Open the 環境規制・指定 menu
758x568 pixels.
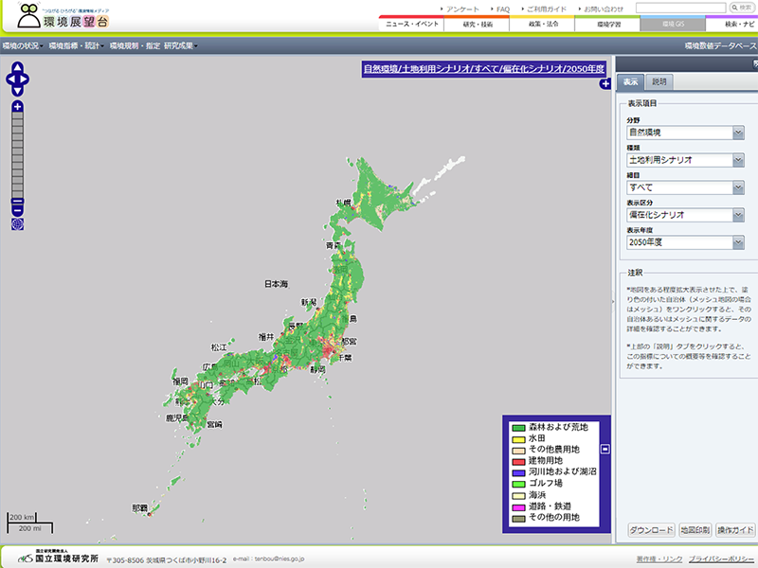[135, 45]
